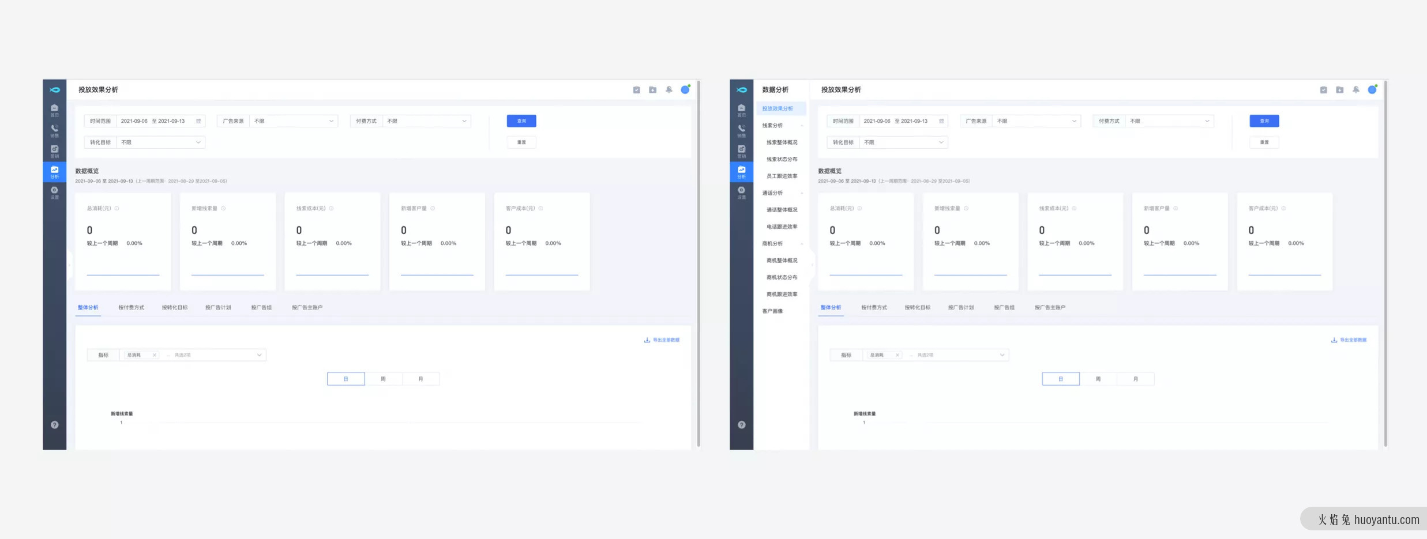Open 销售 phone icon in left window sidebar
The width and height of the screenshot is (1427, 539).
tap(54, 131)
